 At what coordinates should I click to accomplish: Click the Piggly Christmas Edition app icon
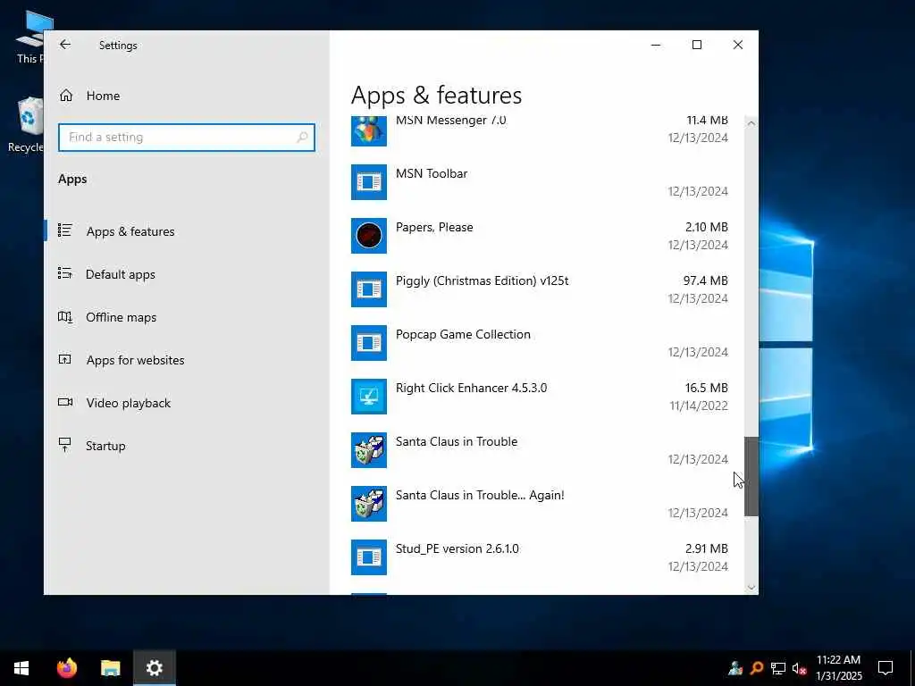point(368,289)
